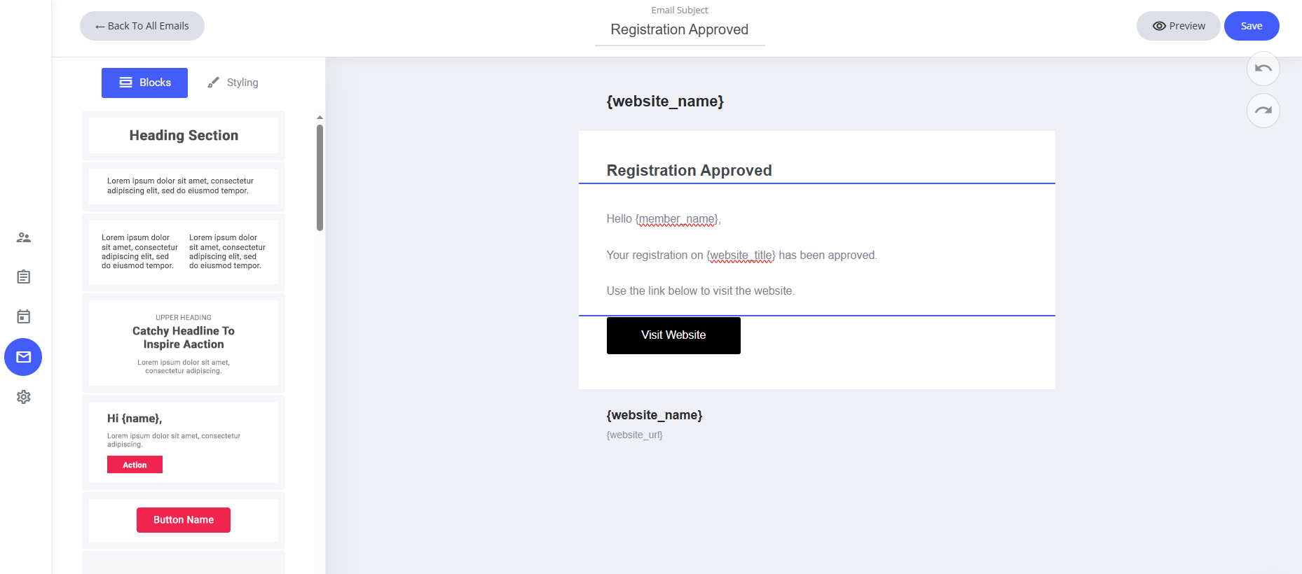Open the settings gear in sidebar
Screen dimensions: 1302x574
(23, 397)
